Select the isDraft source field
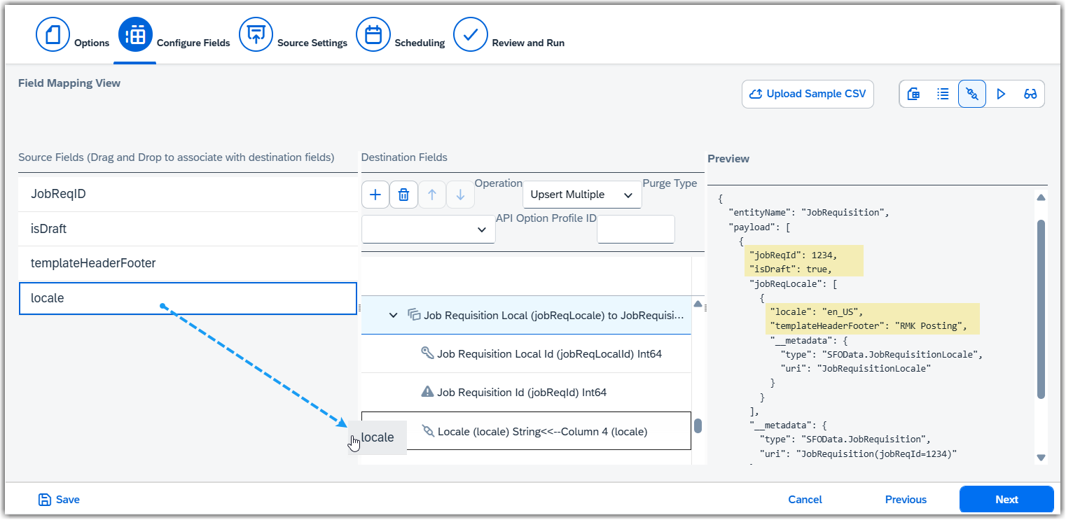The height and width of the screenshot is (520, 1066). pyautogui.click(x=188, y=229)
